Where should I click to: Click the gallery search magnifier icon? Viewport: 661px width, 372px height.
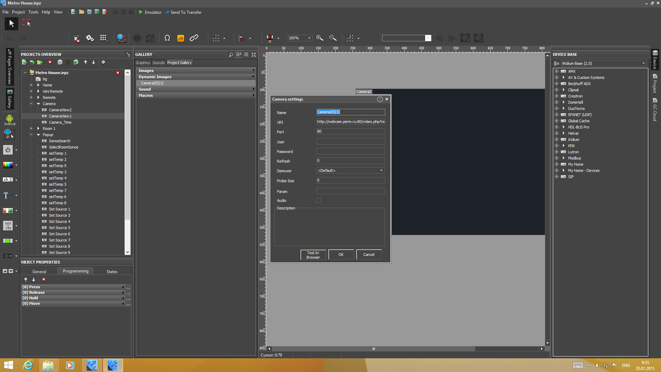(231, 54)
